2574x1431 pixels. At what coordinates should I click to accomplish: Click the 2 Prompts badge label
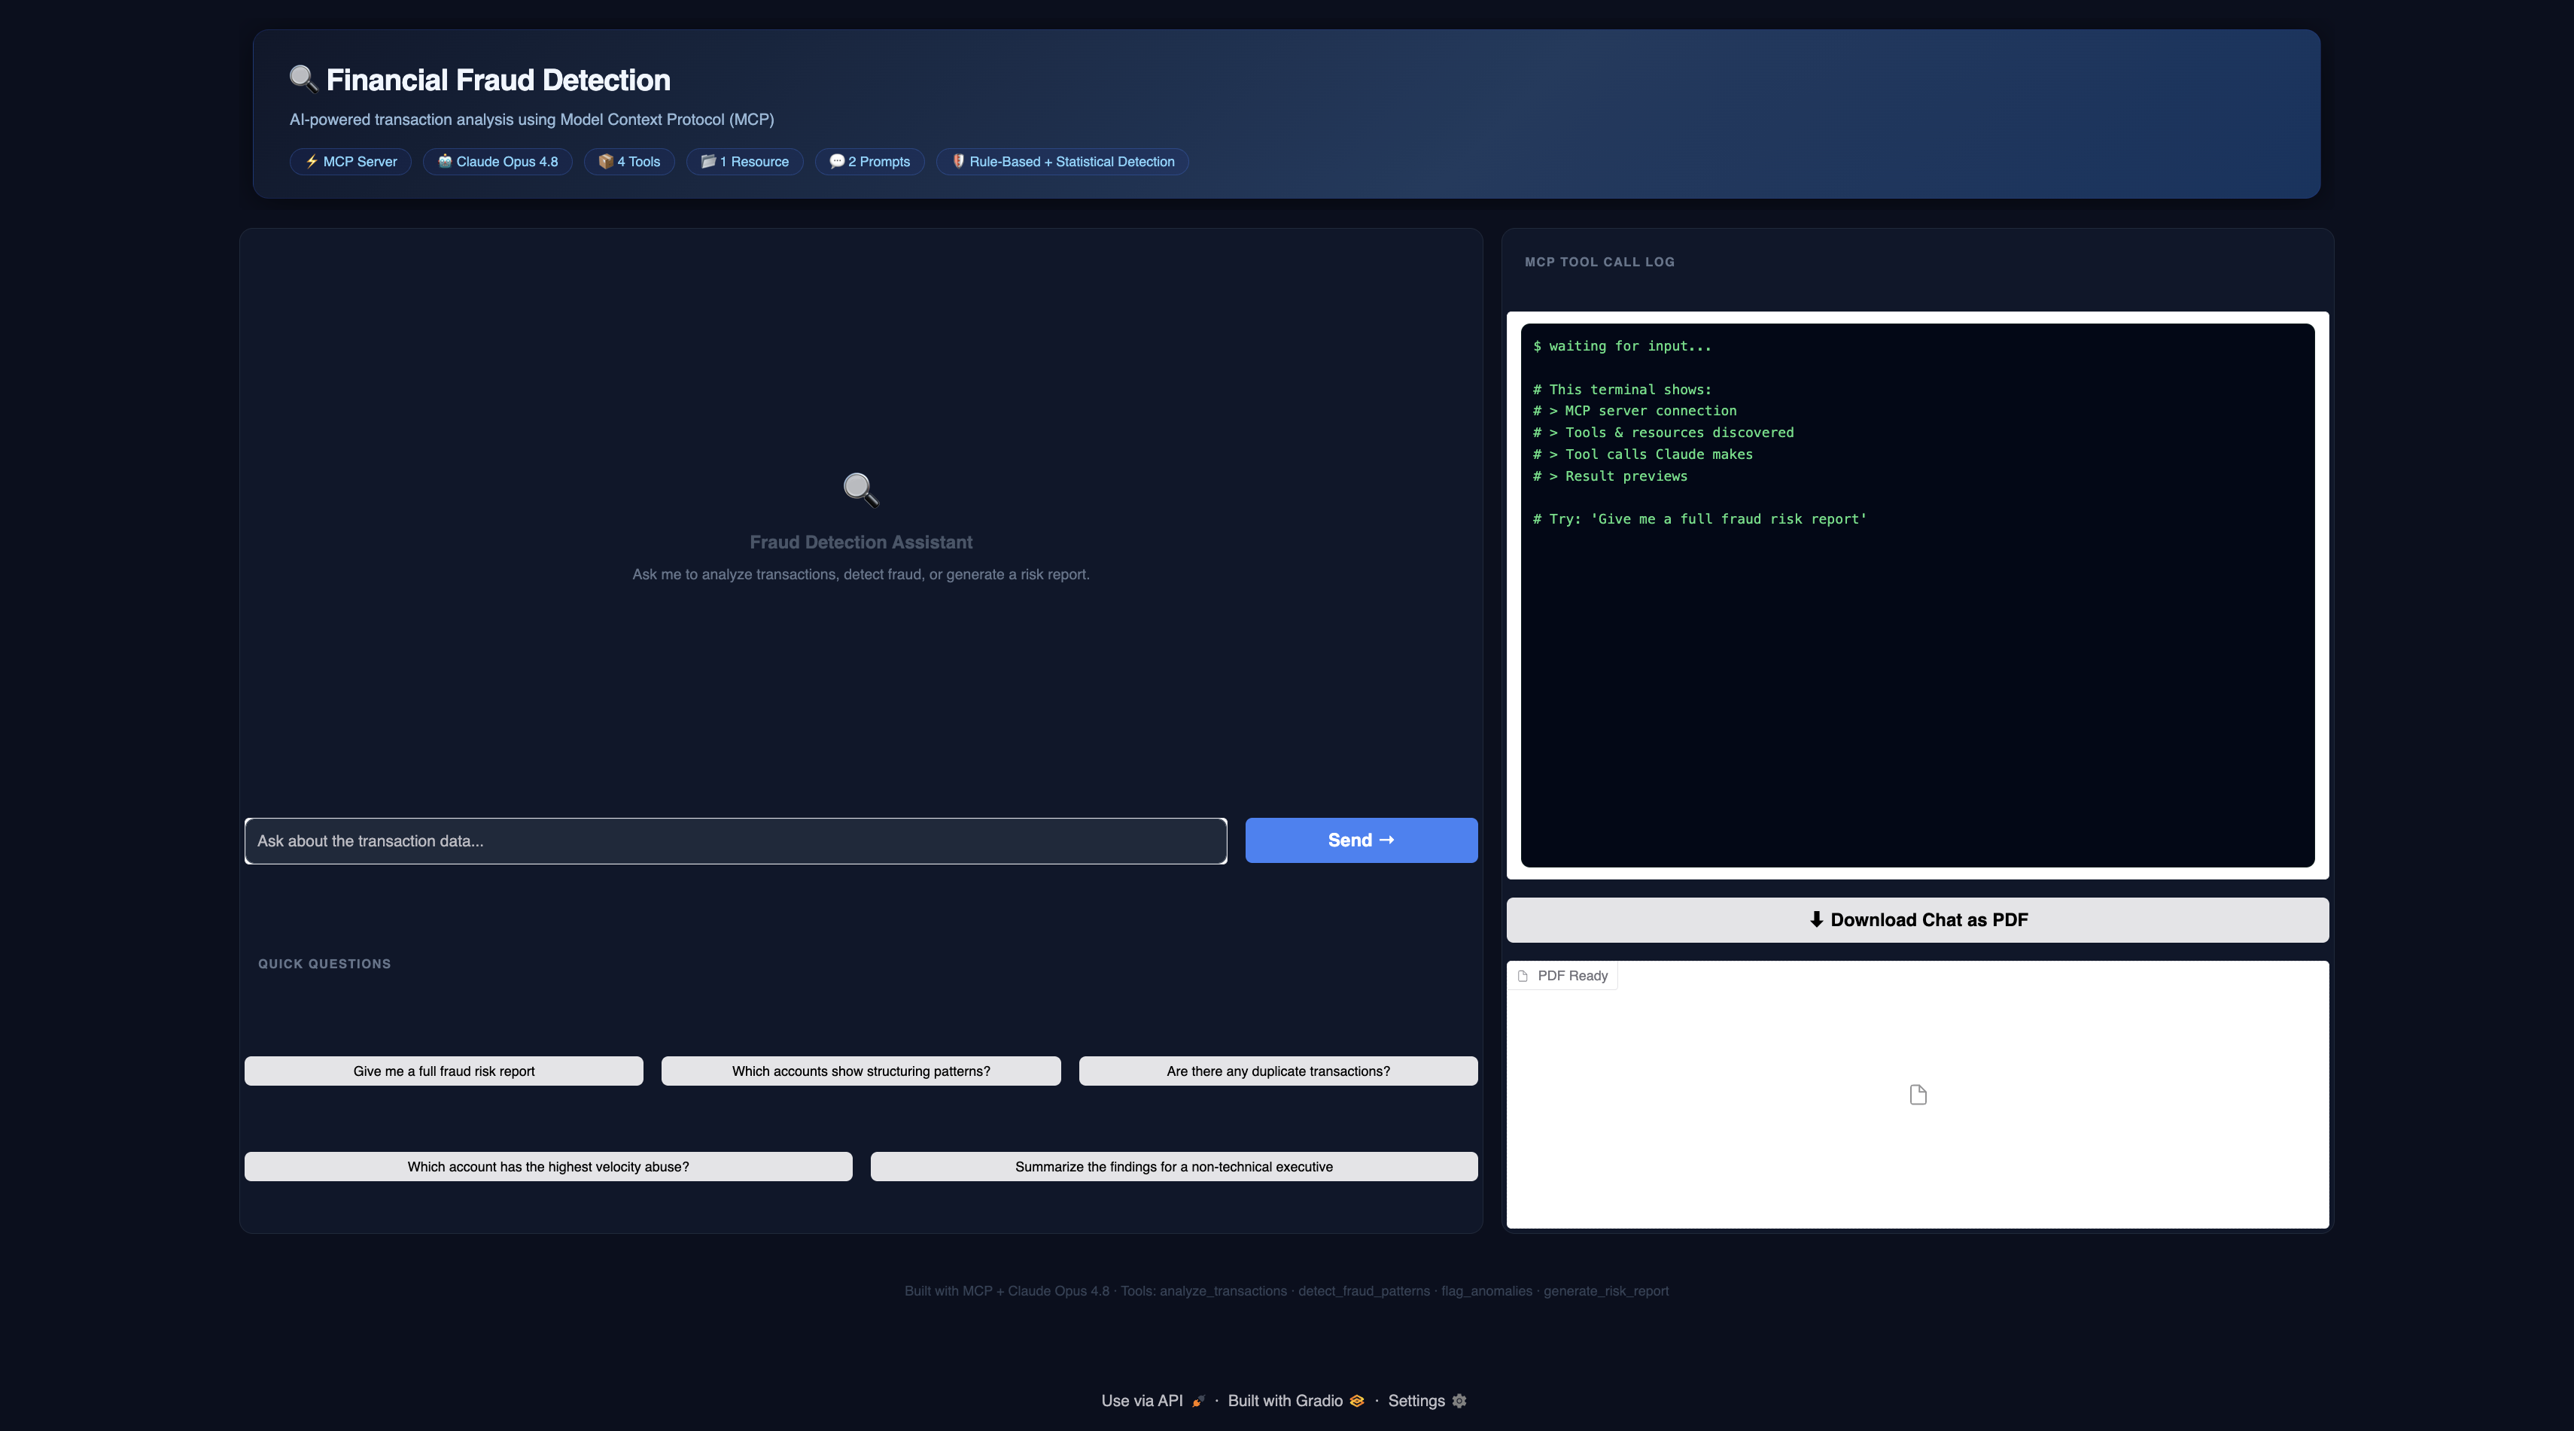879,161
